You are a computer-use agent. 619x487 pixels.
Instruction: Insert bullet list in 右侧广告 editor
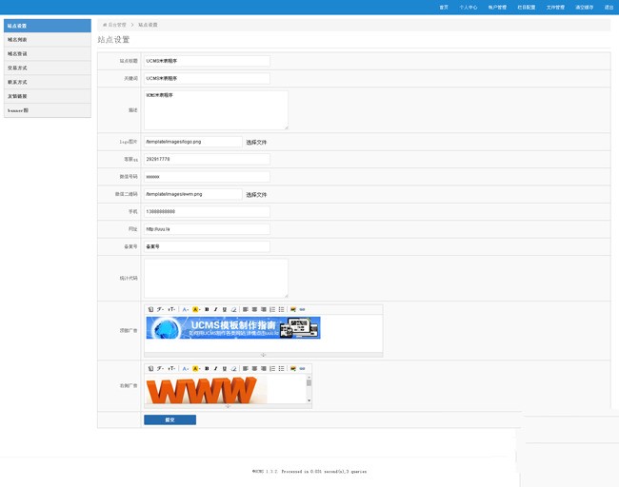pos(282,368)
